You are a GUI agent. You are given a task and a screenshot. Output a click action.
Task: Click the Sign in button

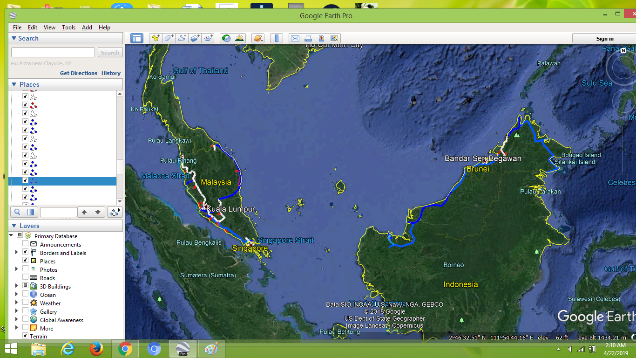(x=604, y=39)
